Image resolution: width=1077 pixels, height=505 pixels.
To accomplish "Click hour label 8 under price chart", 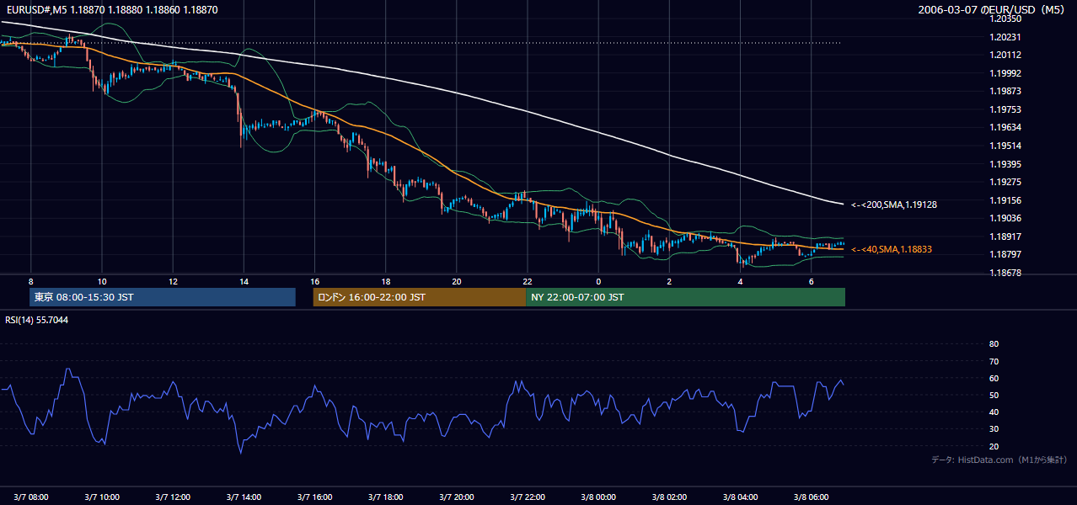I will click(x=30, y=281).
